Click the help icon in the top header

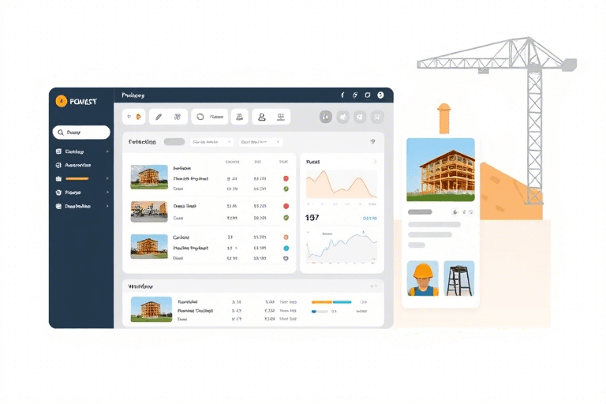coord(380,95)
